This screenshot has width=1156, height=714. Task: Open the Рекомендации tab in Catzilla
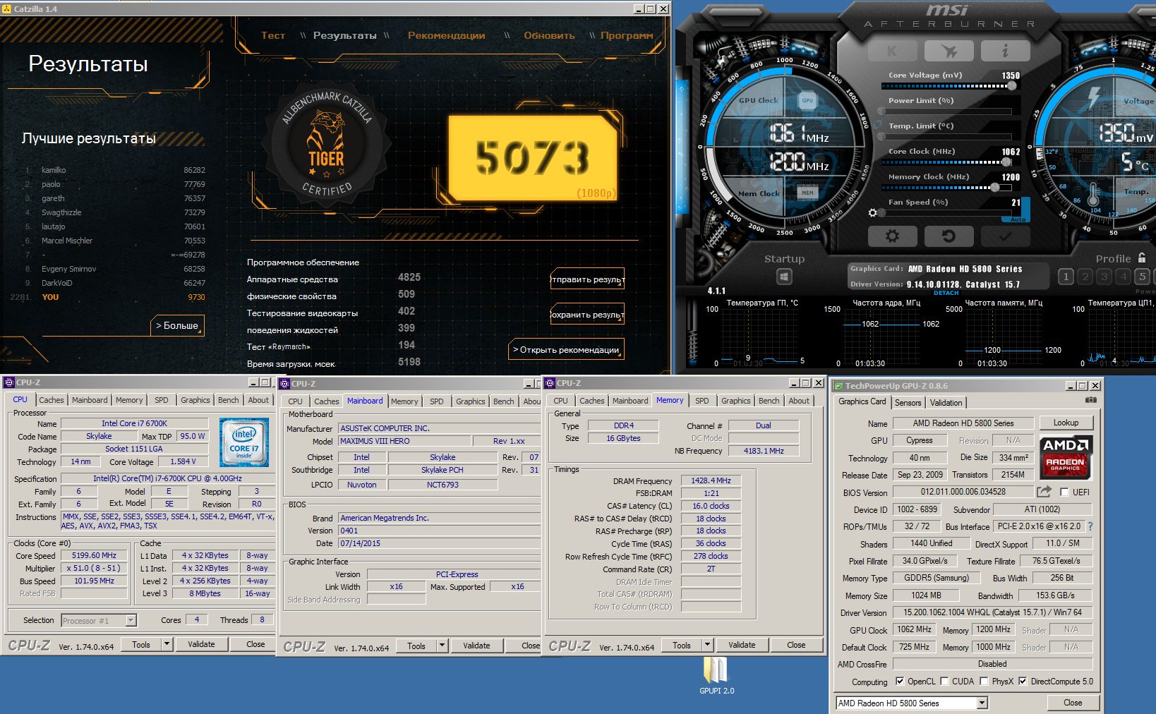[446, 35]
